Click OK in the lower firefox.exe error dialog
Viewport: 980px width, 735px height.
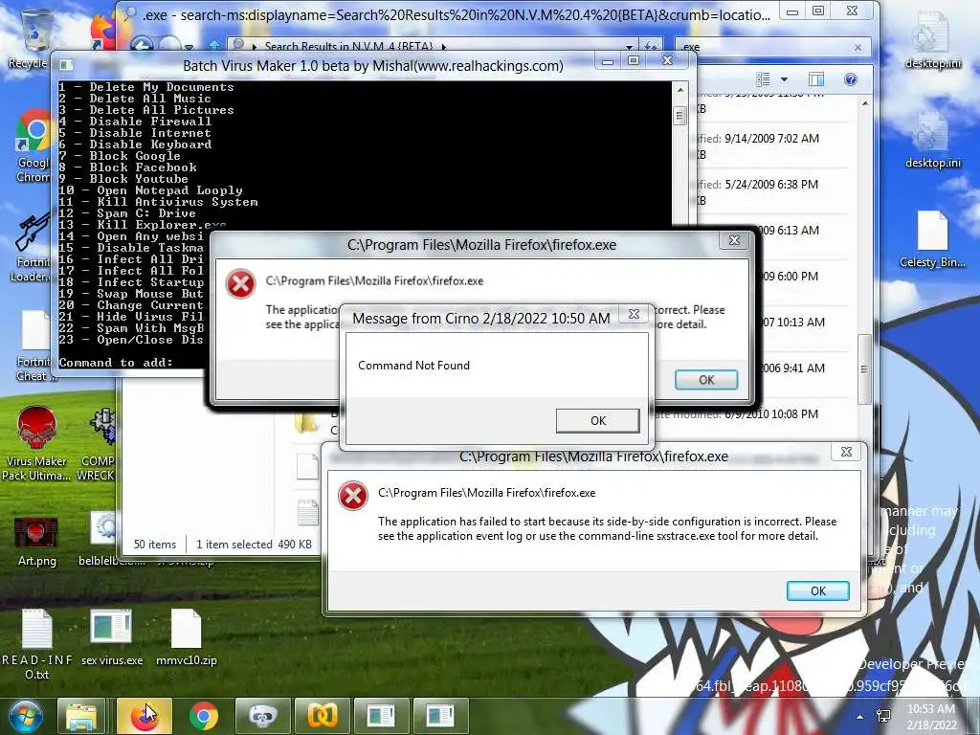click(817, 590)
